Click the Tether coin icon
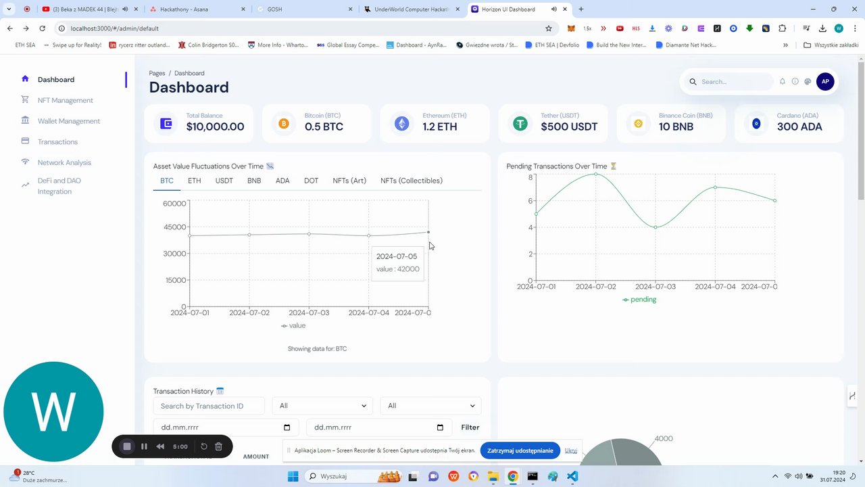 coord(520,123)
